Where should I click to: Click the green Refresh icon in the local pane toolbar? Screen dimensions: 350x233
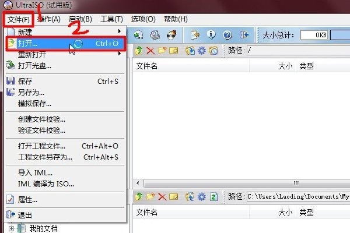click(x=213, y=197)
